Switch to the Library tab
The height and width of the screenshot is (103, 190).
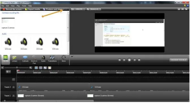coord(14,59)
